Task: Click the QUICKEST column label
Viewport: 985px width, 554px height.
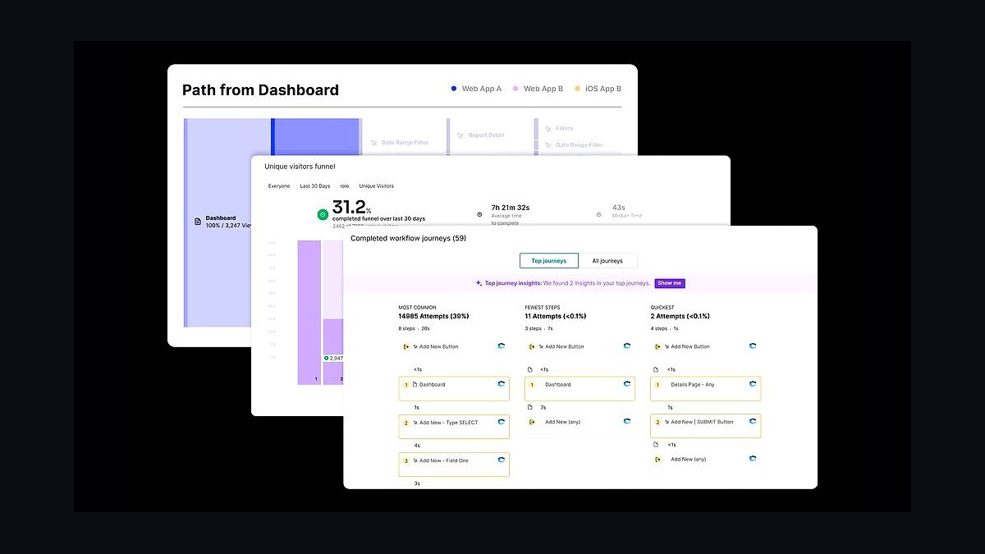Action: point(663,308)
